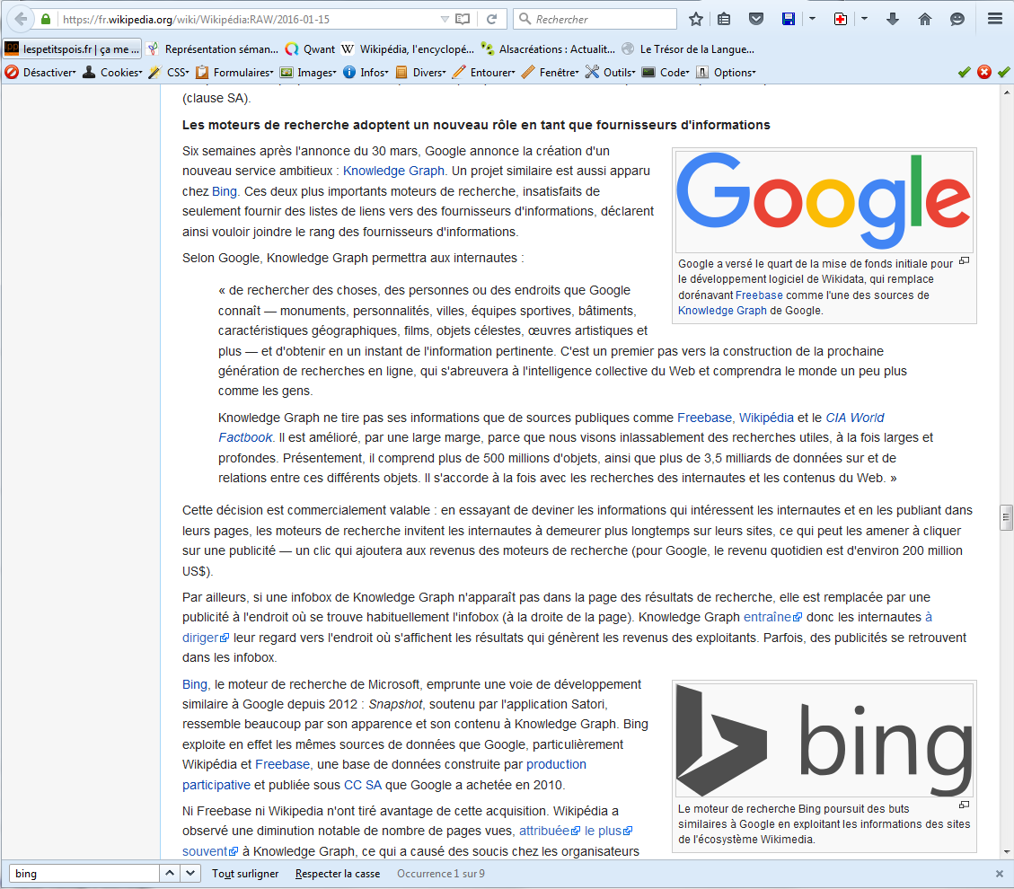Toggle reader view icon in address bar
1014x889 pixels.
(463, 19)
